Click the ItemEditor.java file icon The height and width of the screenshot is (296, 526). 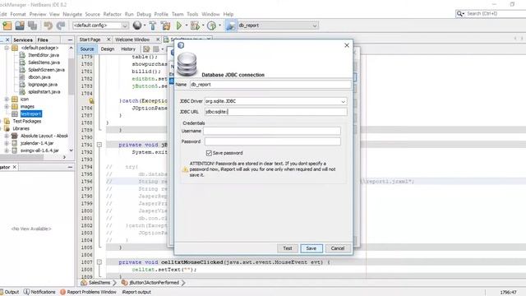(x=22, y=55)
